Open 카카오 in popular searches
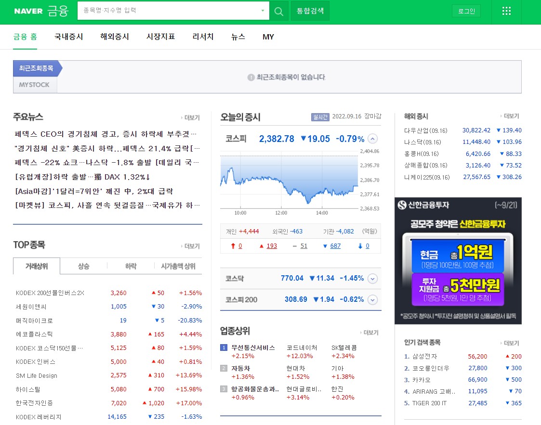 (x=421, y=380)
